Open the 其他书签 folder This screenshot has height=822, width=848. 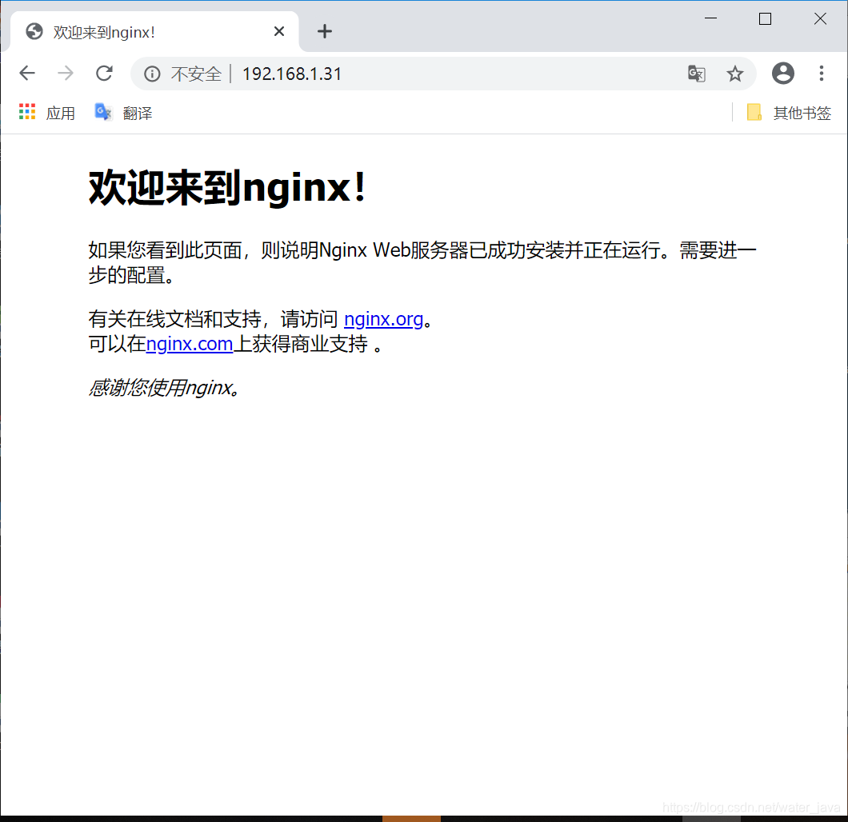point(789,113)
